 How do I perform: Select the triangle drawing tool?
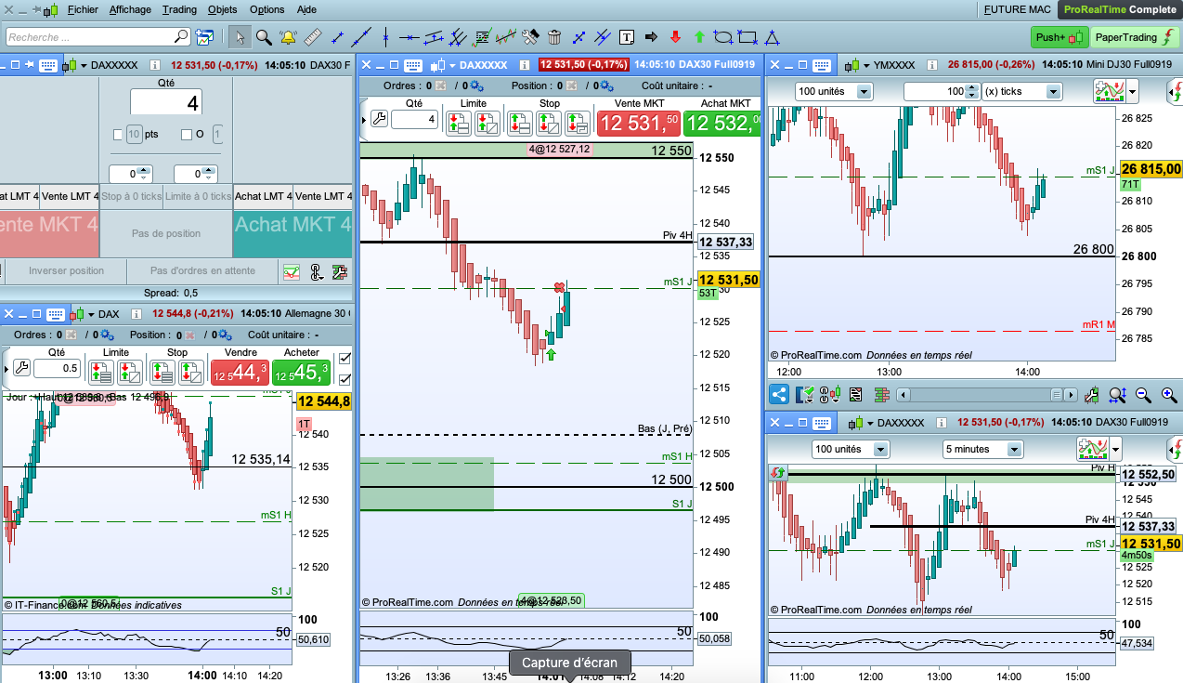coord(773,37)
